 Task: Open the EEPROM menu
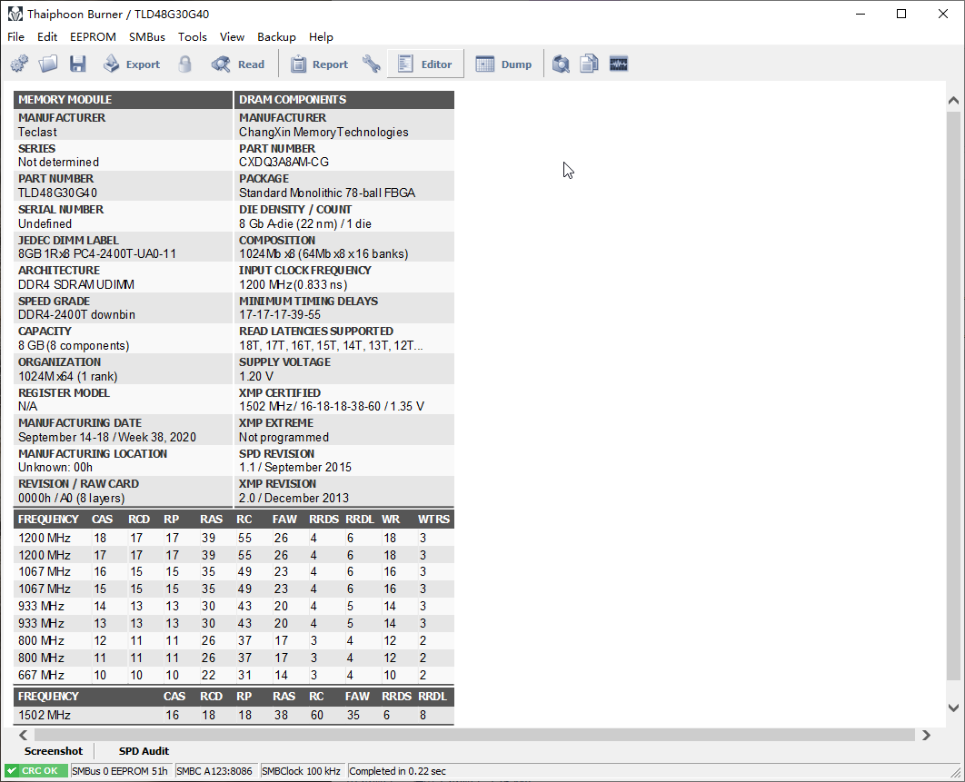pos(93,37)
